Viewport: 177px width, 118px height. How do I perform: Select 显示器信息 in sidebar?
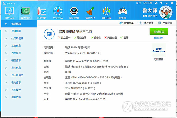19,75
